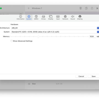Open the Architecture x86_64 dropdown
Image resolution: width=99 pixels, height=99 pixels.
(55, 28)
